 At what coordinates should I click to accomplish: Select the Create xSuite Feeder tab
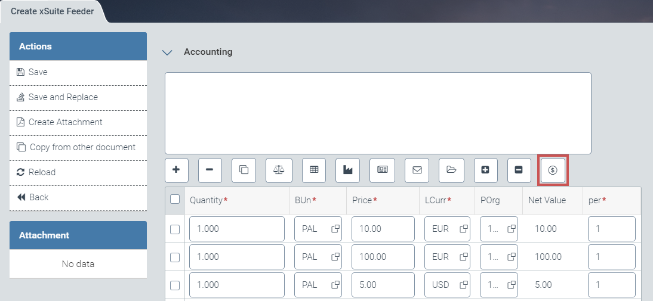[52, 11]
